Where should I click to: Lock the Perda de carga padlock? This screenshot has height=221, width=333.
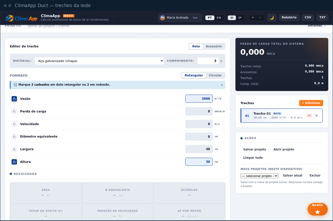coord(14,111)
